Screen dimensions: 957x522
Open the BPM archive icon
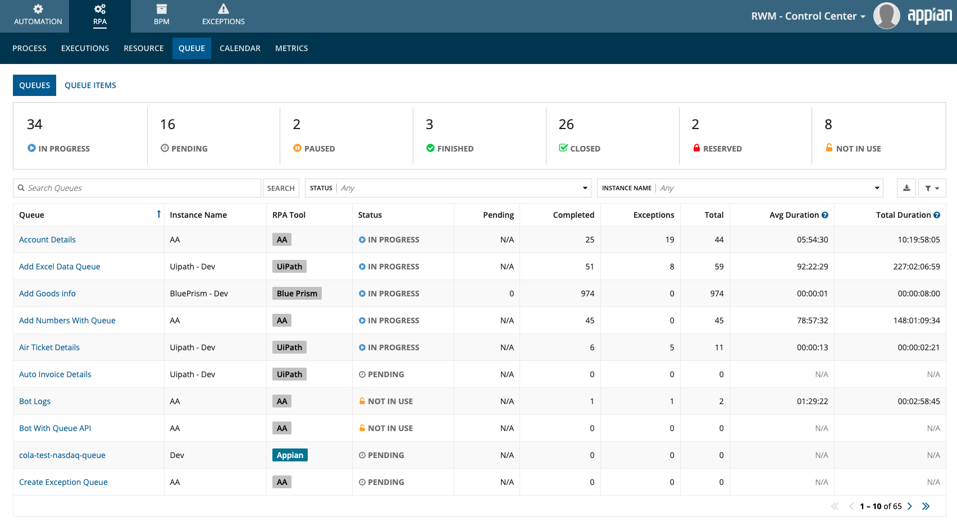pos(162,9)
